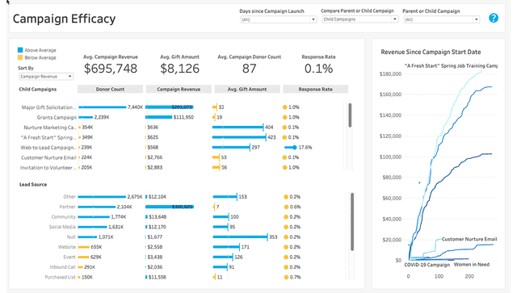Select the Purchased List lead source label
This screenshot has width=517, height=293.
tap(61, 277)
